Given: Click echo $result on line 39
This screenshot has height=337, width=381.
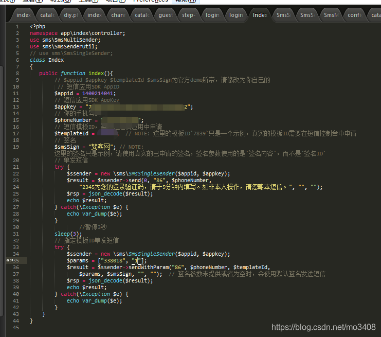Looking at the screenshot, I should [x=86, y=288].
